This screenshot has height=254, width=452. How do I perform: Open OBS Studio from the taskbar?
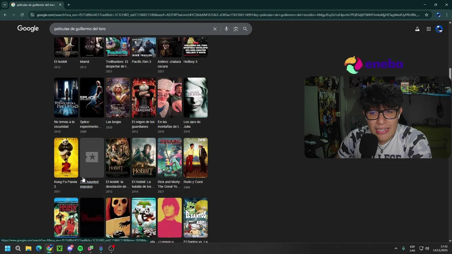111,248
